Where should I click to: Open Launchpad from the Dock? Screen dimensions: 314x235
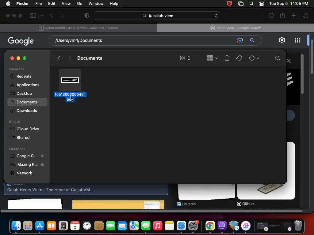pyautogui.click(x=28, y=226)
